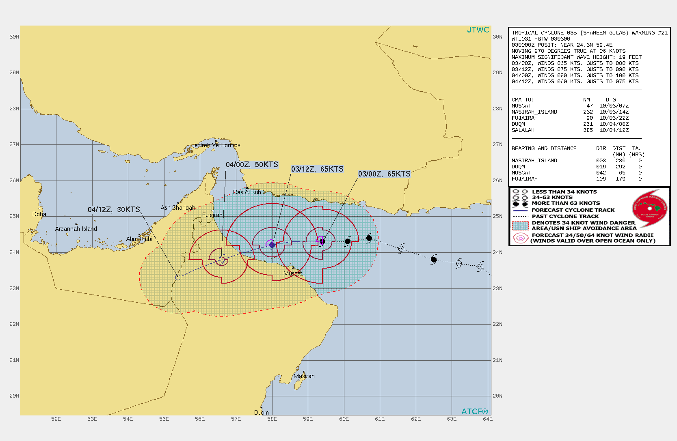Select past track cyclone symbol near 62.5E
677x441 pixels.
coord(434,260)
